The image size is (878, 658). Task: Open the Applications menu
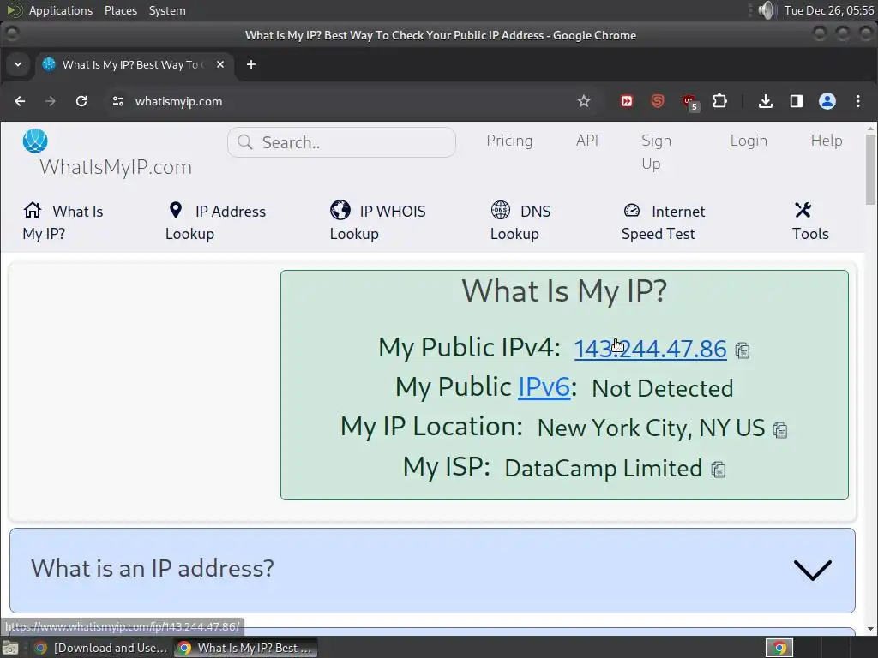(61, 10)
